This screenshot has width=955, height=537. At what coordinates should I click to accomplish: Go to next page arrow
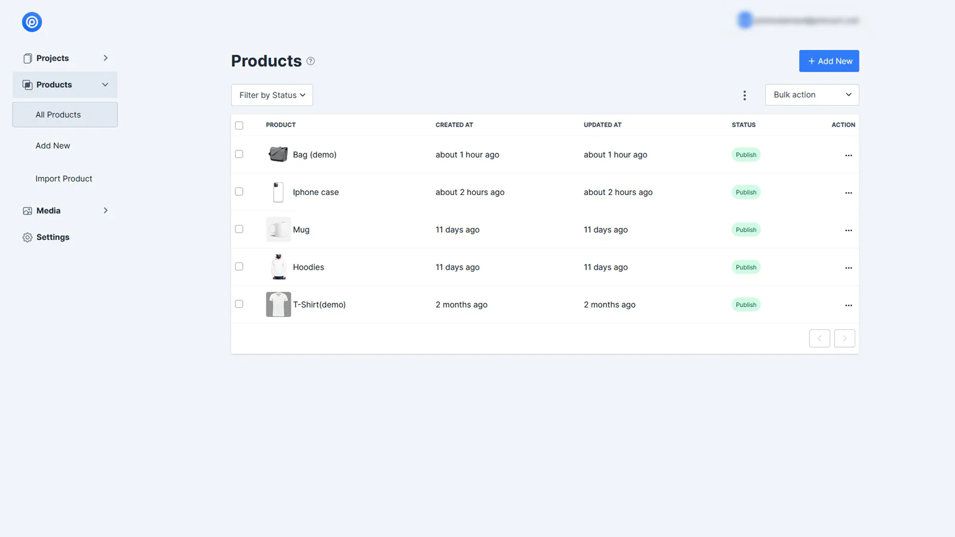click(845, 338)
